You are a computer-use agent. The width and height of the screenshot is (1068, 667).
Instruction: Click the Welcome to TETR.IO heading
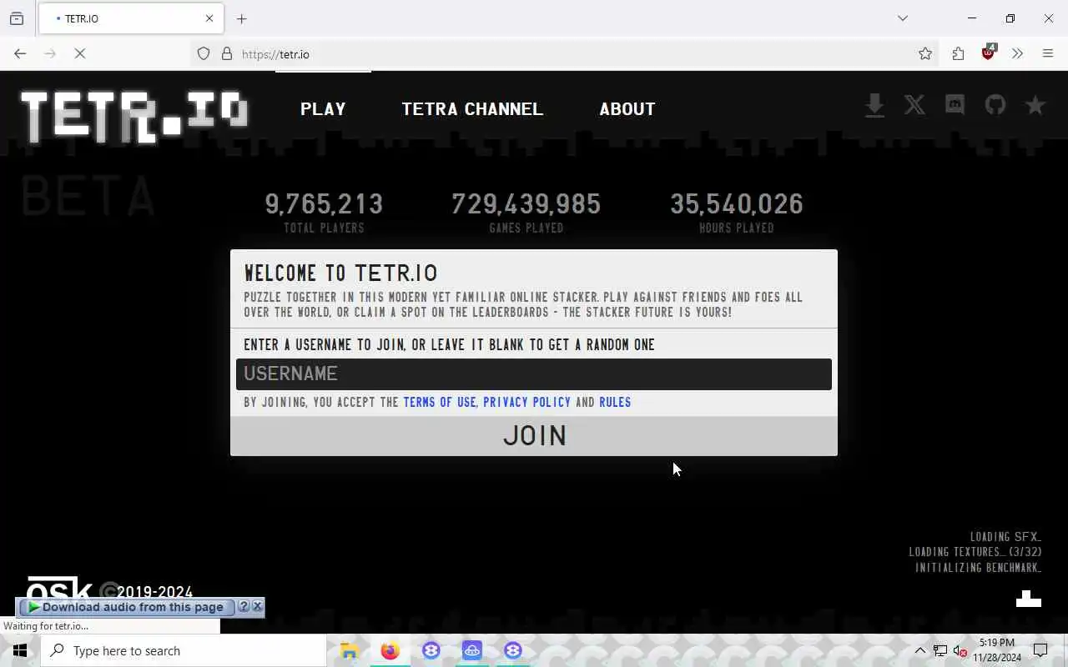click(340, 273)
